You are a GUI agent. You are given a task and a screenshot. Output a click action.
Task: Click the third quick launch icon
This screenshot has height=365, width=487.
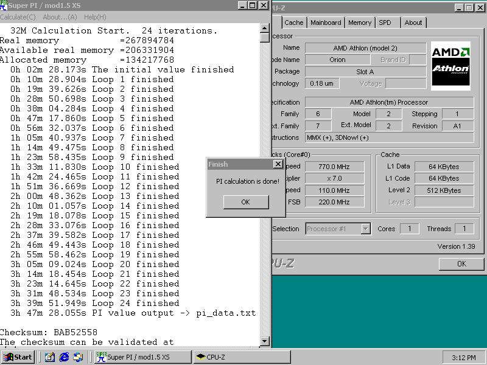pos(79,357)
